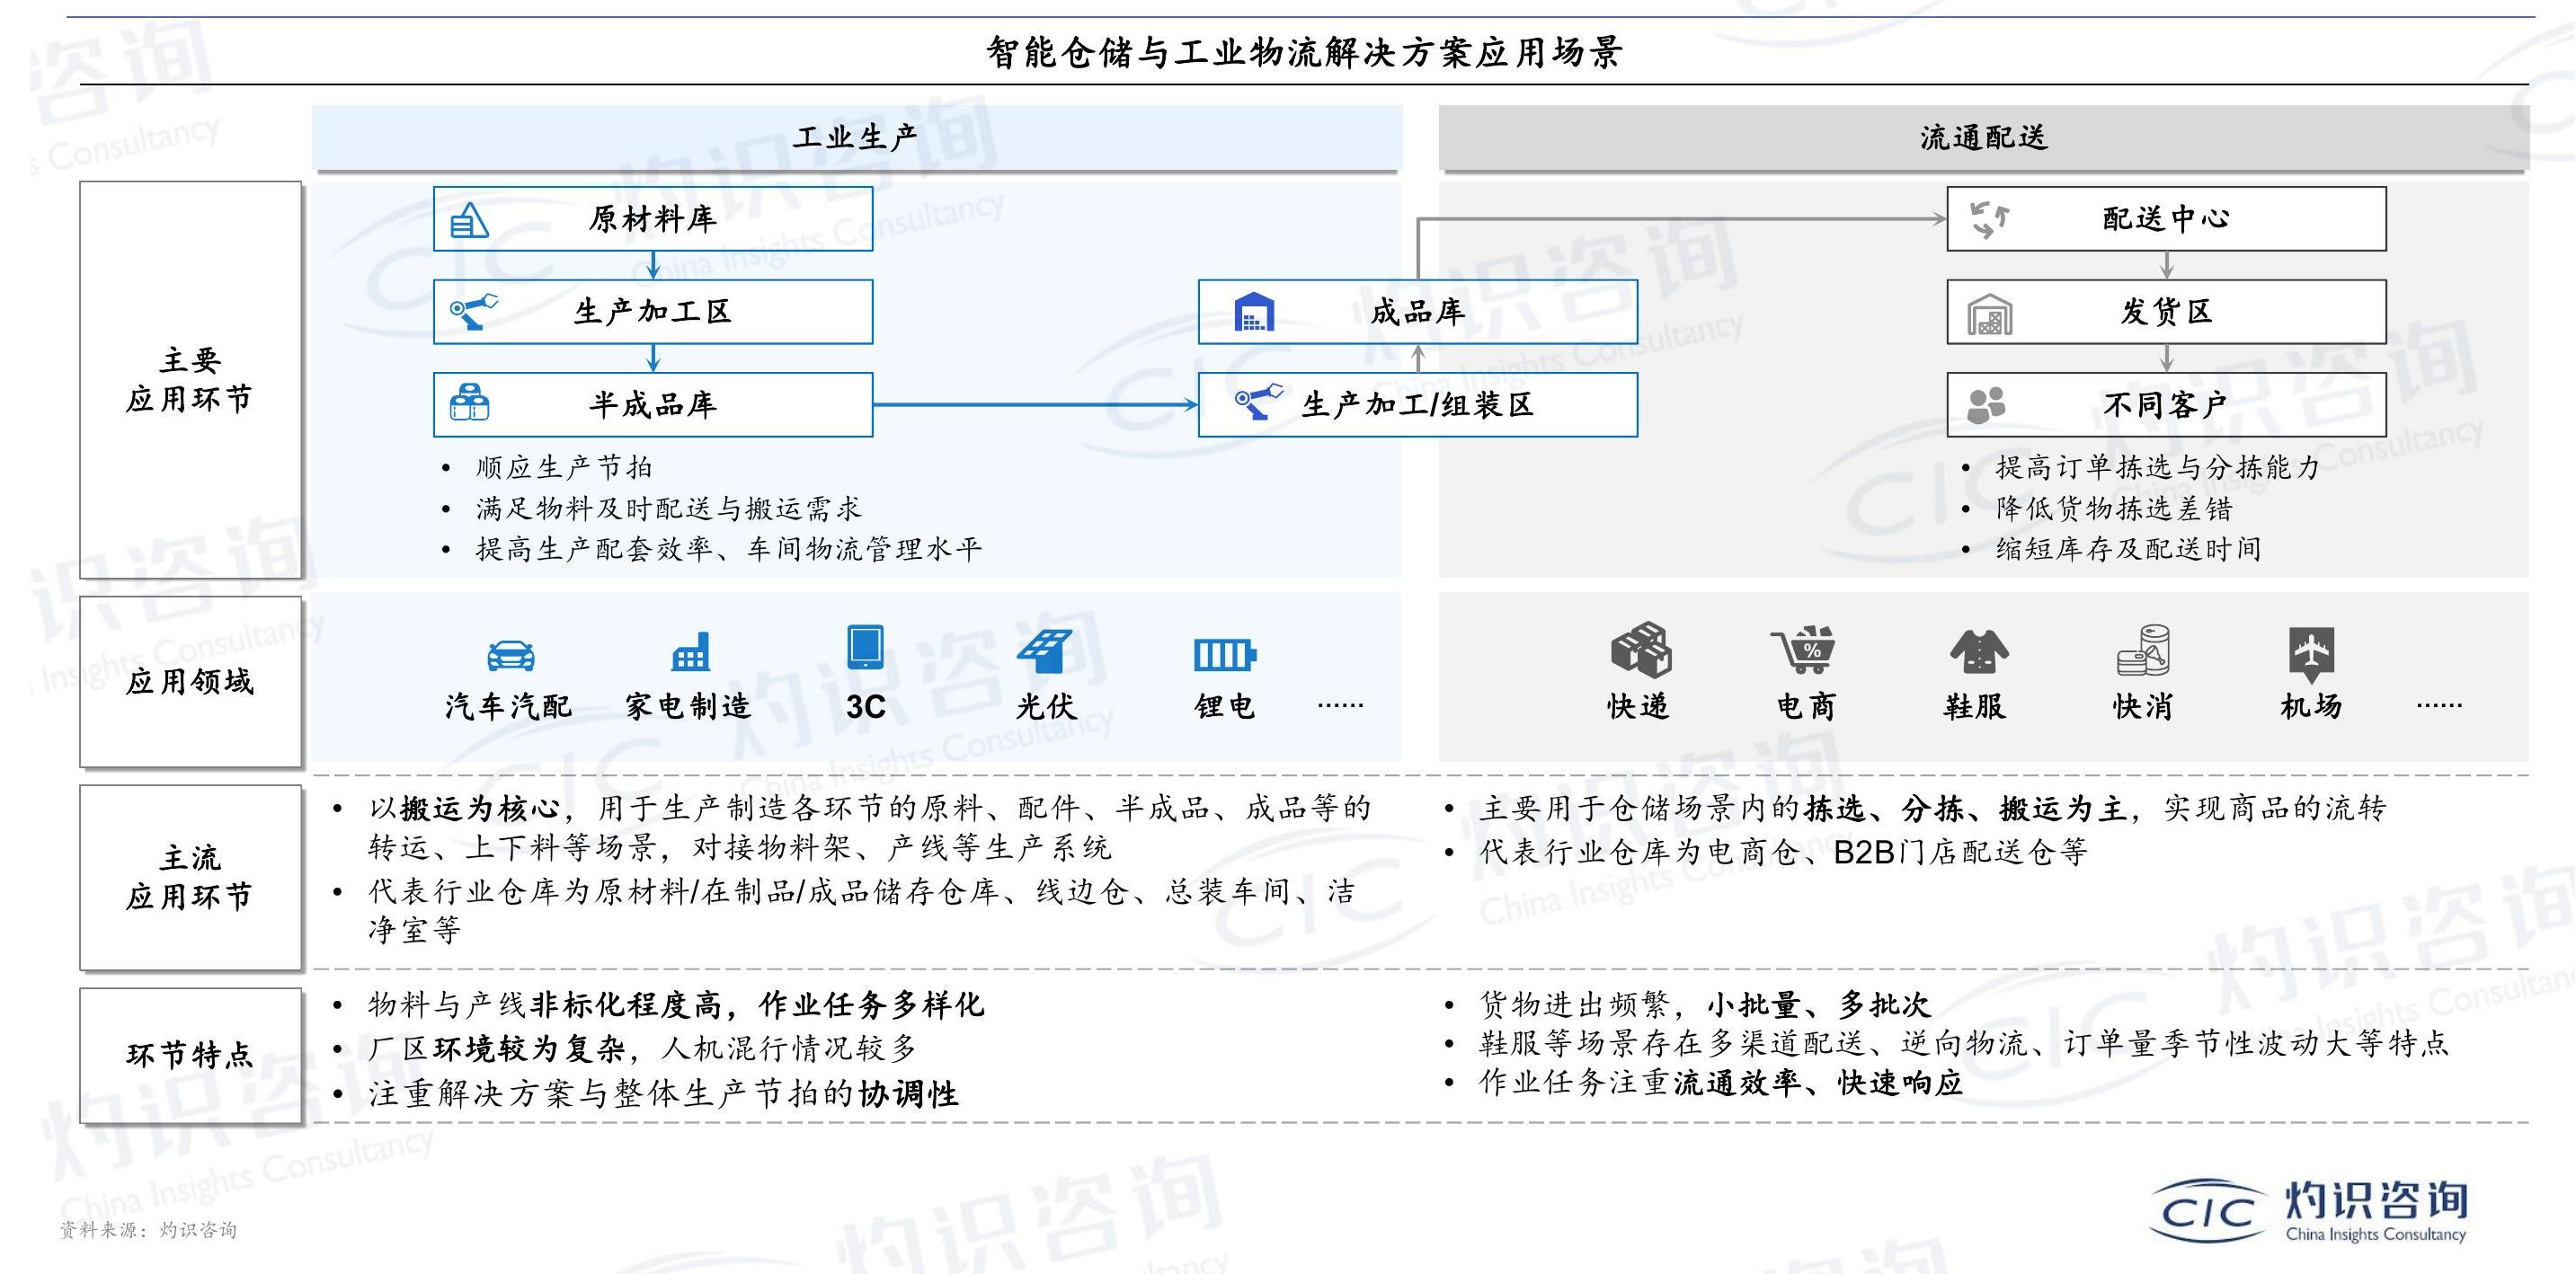The width and height of the screenshot is (2576, 1274).
Task: Click the 快消 label
Action: 2143,706
